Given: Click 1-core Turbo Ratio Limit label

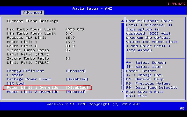Looking at the screenshot, I should [x=28, y=52].
